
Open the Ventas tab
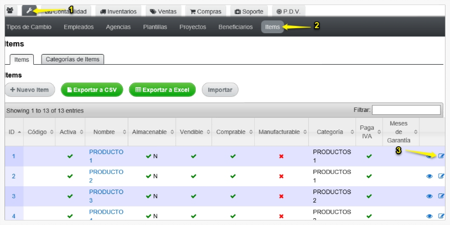[163, 11]
